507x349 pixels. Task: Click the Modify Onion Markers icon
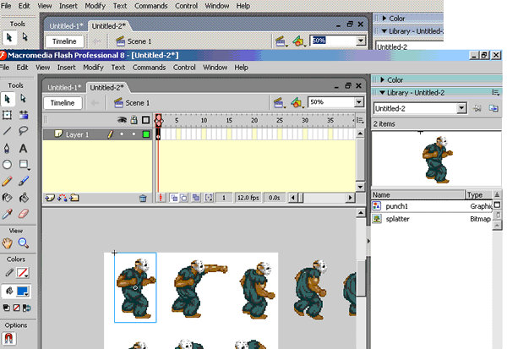coord(209,198)
